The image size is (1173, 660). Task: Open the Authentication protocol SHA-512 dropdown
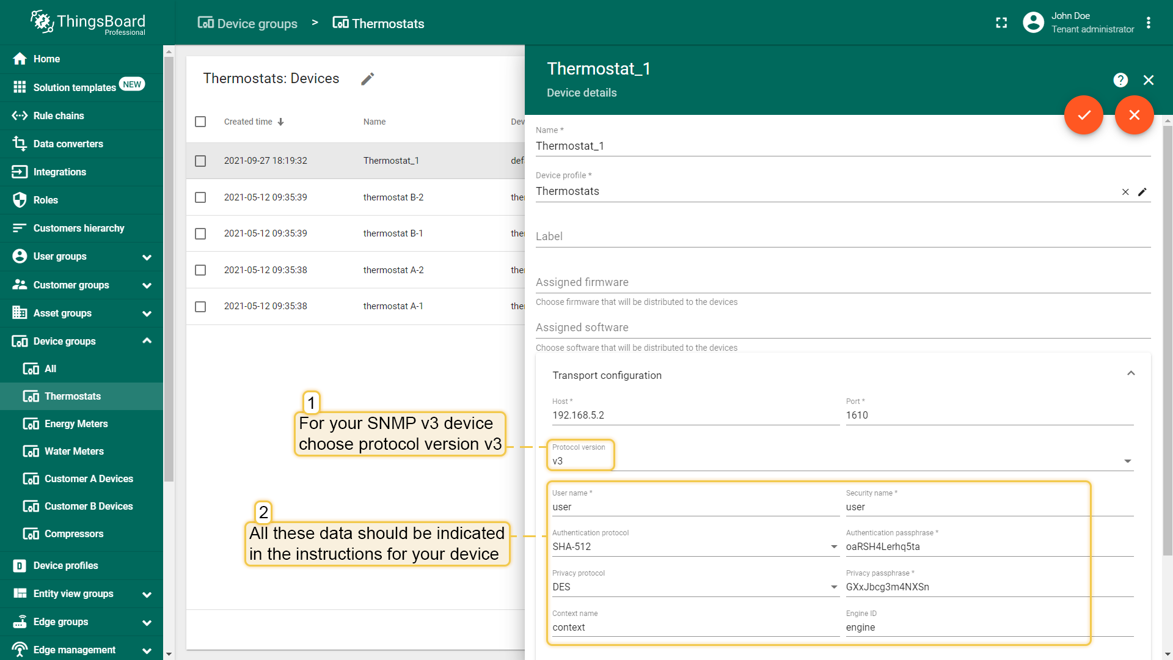pos(695,546)
